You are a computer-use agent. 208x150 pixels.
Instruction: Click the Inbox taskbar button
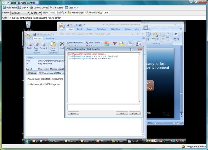click(86, 141)
